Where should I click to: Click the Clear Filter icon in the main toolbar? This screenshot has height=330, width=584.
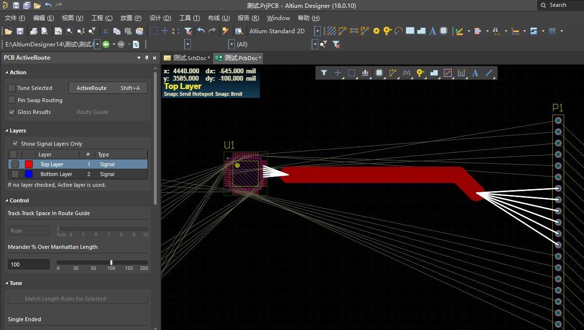[x=188, y=31]
